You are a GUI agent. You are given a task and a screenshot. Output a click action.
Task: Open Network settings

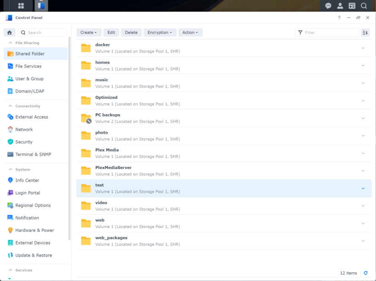(x=35, y=129)
